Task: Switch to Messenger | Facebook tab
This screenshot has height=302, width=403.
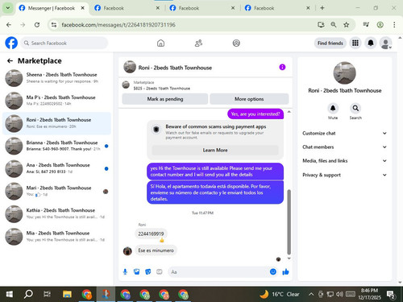Action: click(x=52, y=8)
